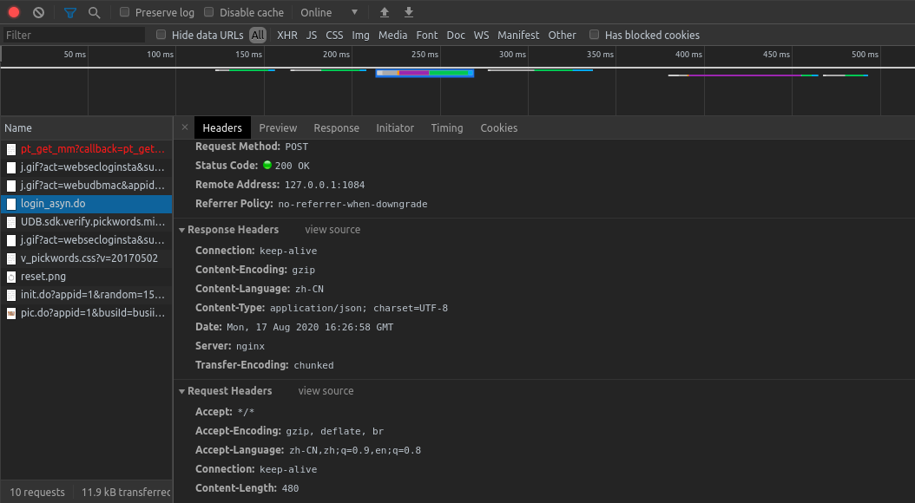Open the network search magnifier
Screen dimensions: 915x503
(x=94, y=12)
